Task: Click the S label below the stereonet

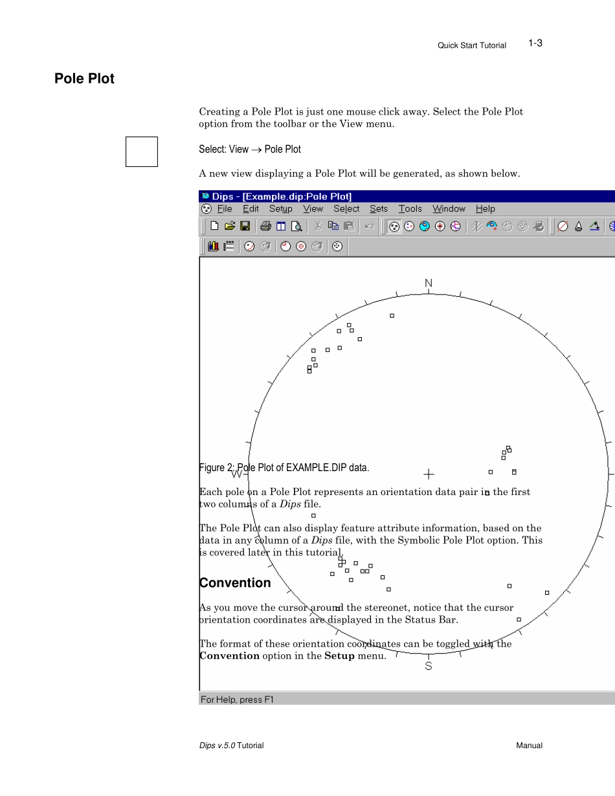Action: coord(429,666)
